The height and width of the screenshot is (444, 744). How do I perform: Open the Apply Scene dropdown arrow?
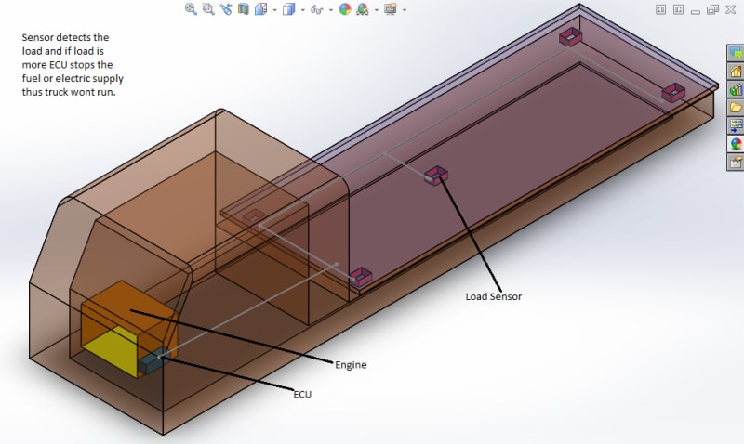tap(377, 10)
